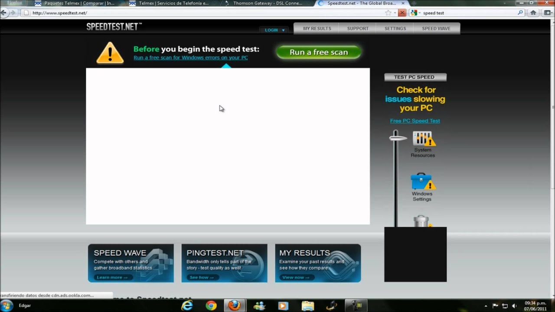
Task: Click the Check for issues slowing your PC text
Action: (415, 99)
